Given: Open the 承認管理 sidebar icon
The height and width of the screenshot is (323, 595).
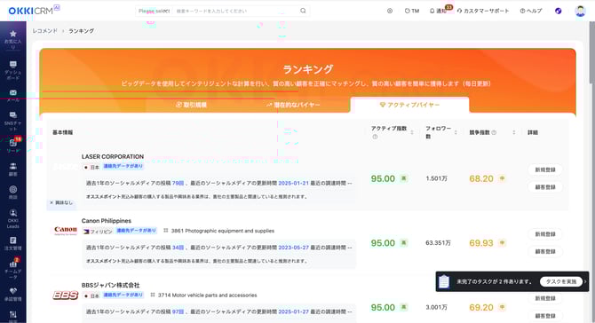Looking at the screenshot, I should [x=13, y=294].
